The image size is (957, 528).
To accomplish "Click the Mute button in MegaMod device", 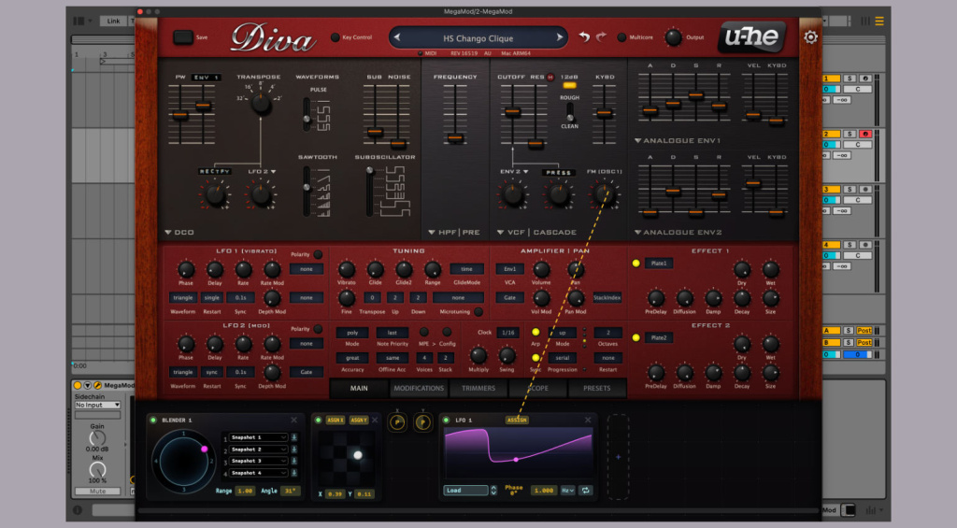I will pyautogui.click(x=97, y=492).
